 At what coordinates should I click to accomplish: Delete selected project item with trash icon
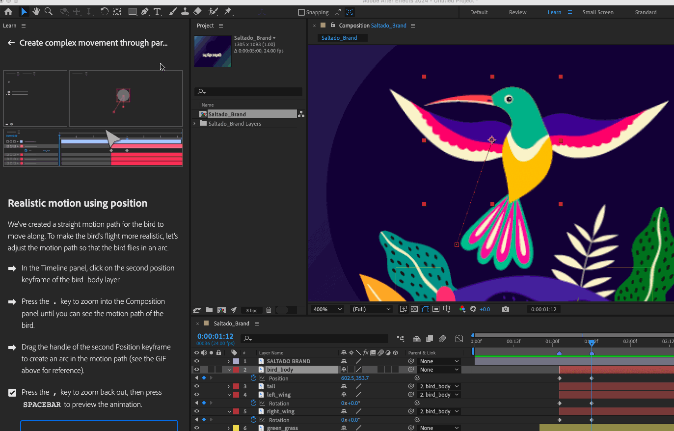269,310
